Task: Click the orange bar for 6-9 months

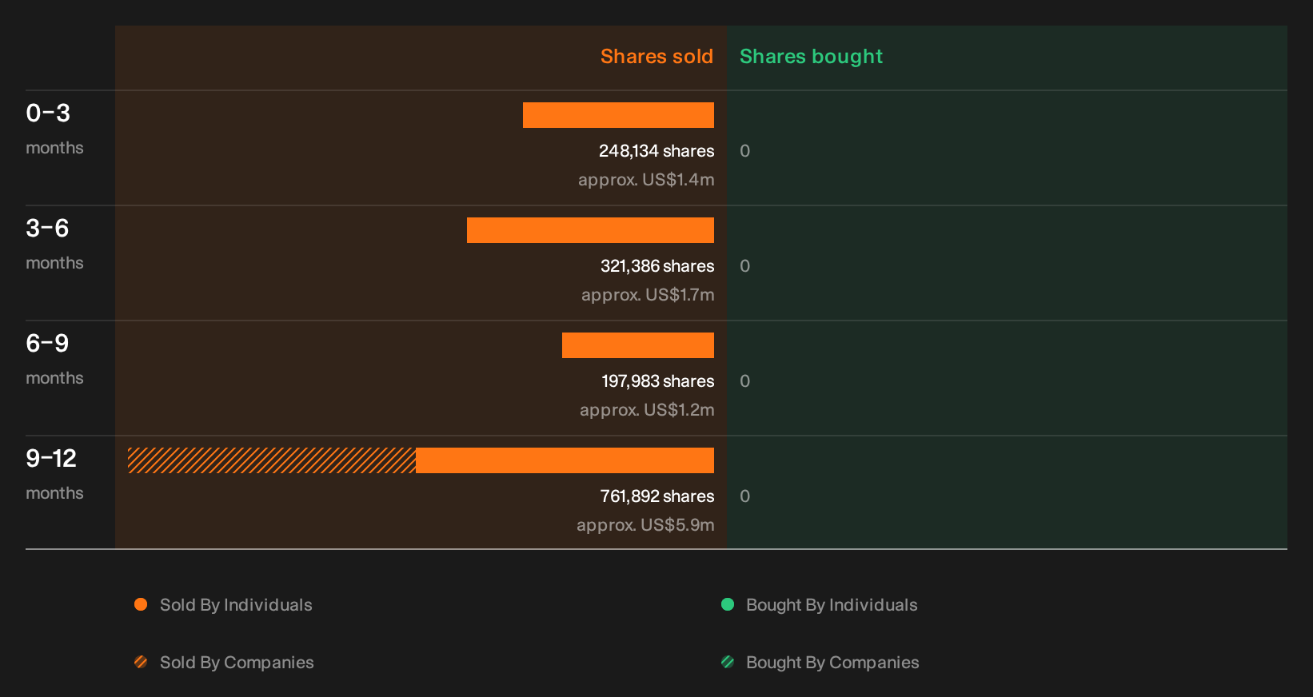Action: click(638, 345)
